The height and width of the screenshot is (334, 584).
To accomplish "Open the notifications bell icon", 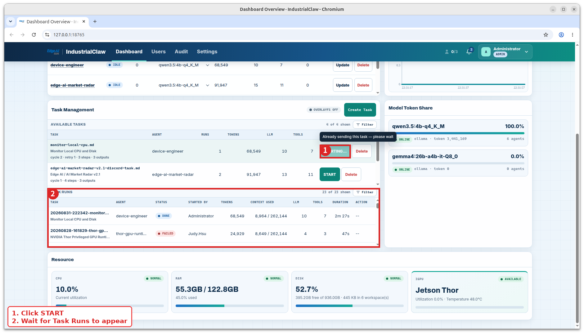I will pos(469,51).
